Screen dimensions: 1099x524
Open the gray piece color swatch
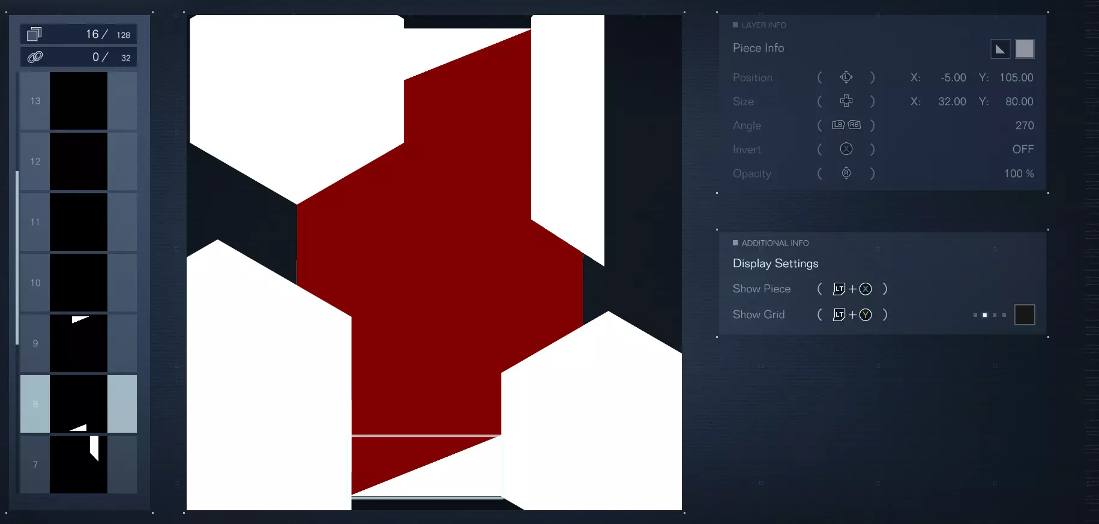(1025, 49)
